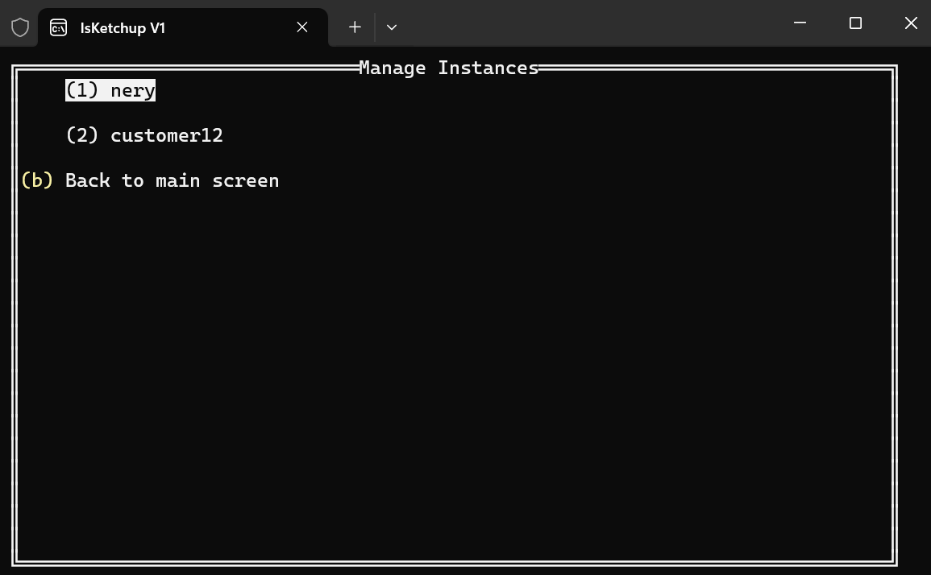Minimize the terminal window
Screen dimensions: 931x575
pyautogui.click(x=800, y=23)
